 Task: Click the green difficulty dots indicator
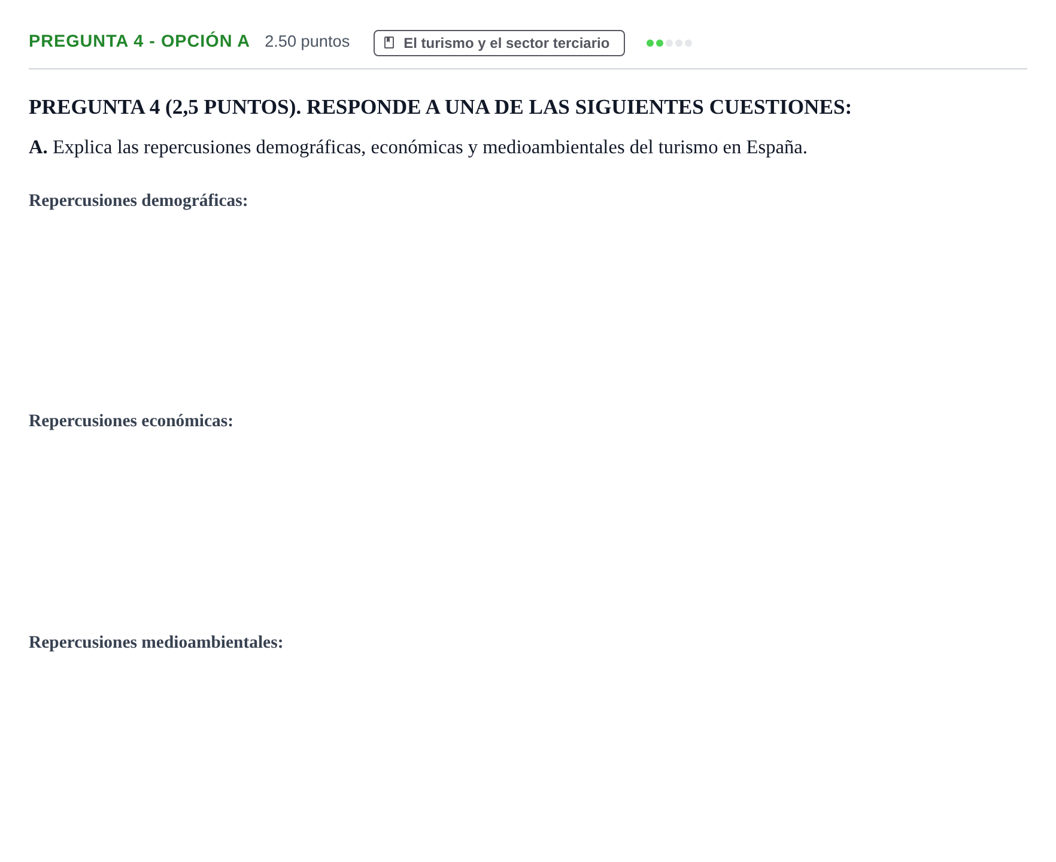coord(669,43)
